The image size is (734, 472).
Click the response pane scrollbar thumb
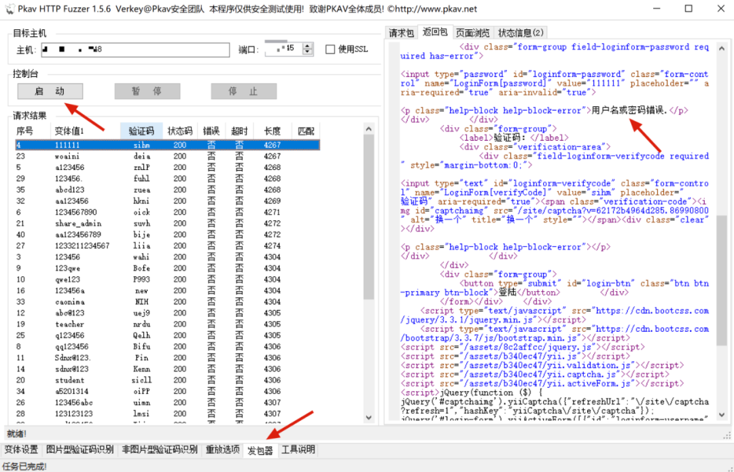[x=721, y=282]
